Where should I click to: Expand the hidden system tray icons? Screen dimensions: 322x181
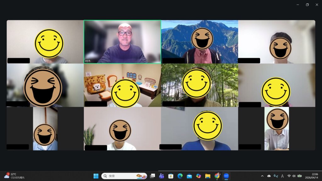coord(262,176)
